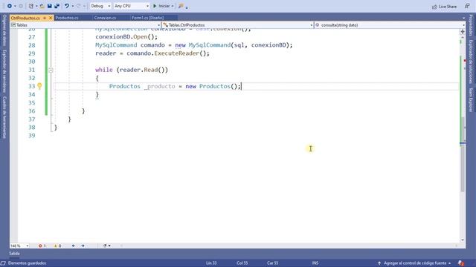Open the Team Explorer side panel
The image size is (476, 267).
[x=471, y=100]
